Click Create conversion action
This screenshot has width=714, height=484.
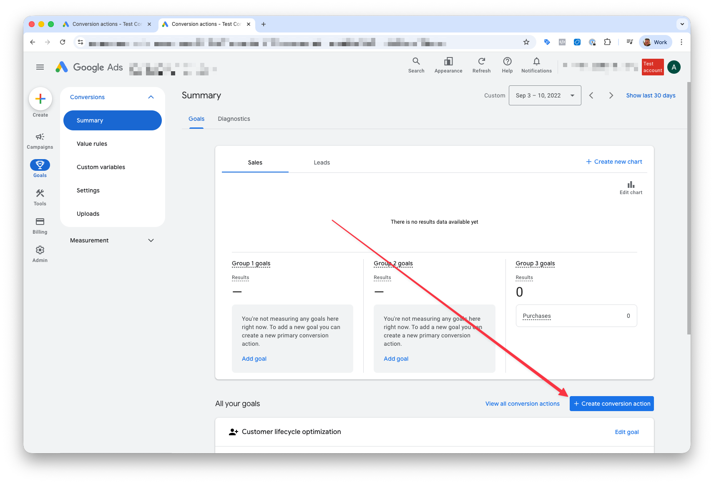tap(611, 403)
